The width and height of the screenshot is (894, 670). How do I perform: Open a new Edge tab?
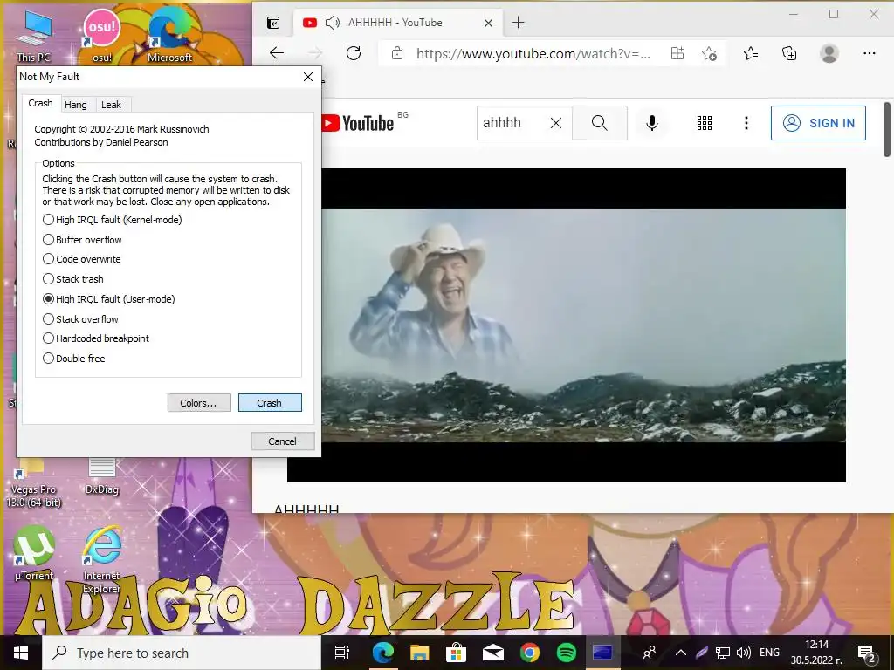click(x=518, y=23)
